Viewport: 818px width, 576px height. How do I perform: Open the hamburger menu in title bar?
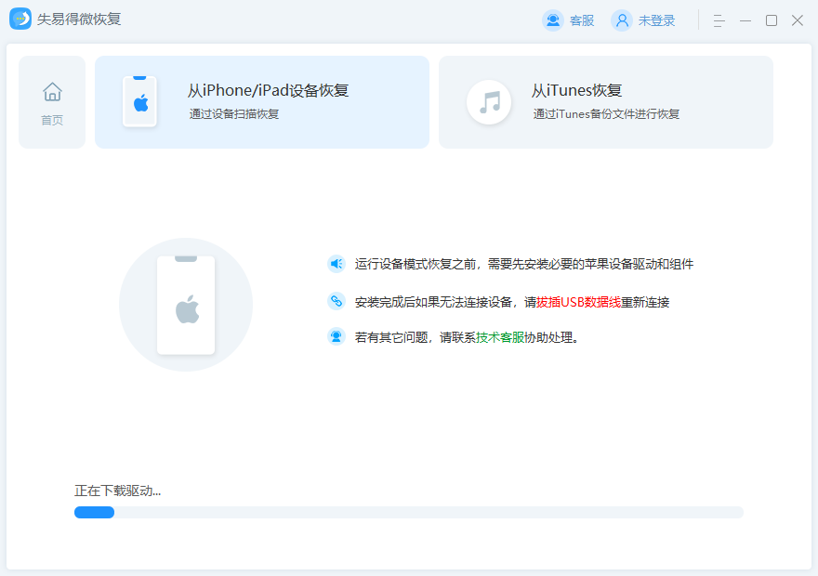click(x=719, y=20)
